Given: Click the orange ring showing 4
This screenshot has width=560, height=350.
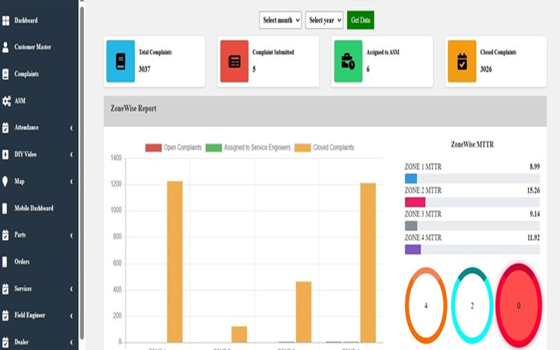Looking at the screenshot, I should 426,305.
